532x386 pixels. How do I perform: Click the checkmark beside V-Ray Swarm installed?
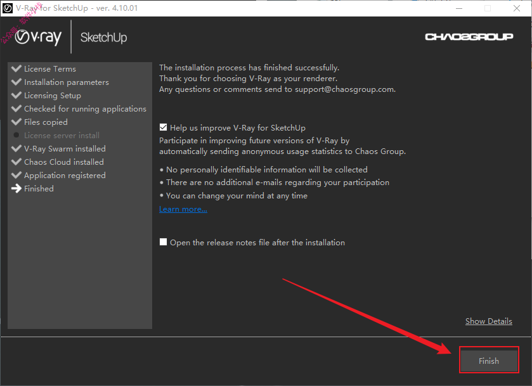[16, 148]
